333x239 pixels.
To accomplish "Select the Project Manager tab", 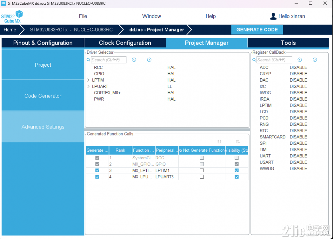I will point(207,43).
